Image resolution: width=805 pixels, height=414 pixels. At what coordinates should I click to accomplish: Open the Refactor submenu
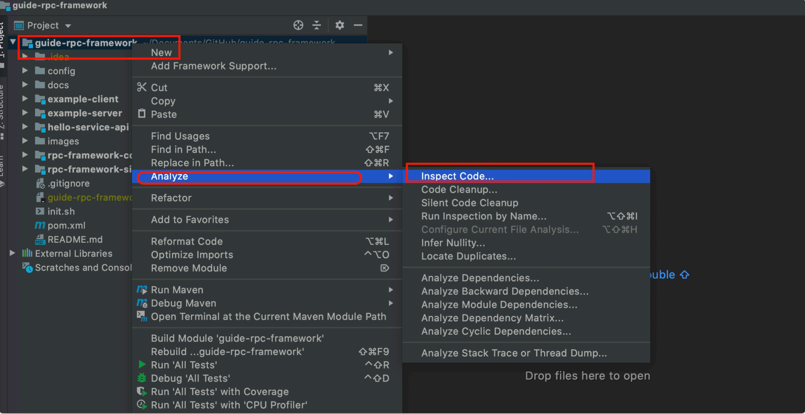coord(267,198)
